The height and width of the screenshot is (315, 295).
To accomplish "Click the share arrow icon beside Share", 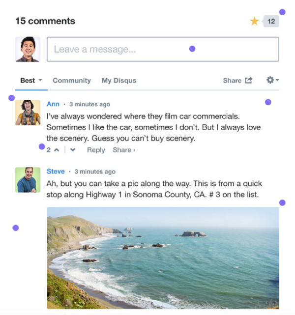I will point(249,80).
